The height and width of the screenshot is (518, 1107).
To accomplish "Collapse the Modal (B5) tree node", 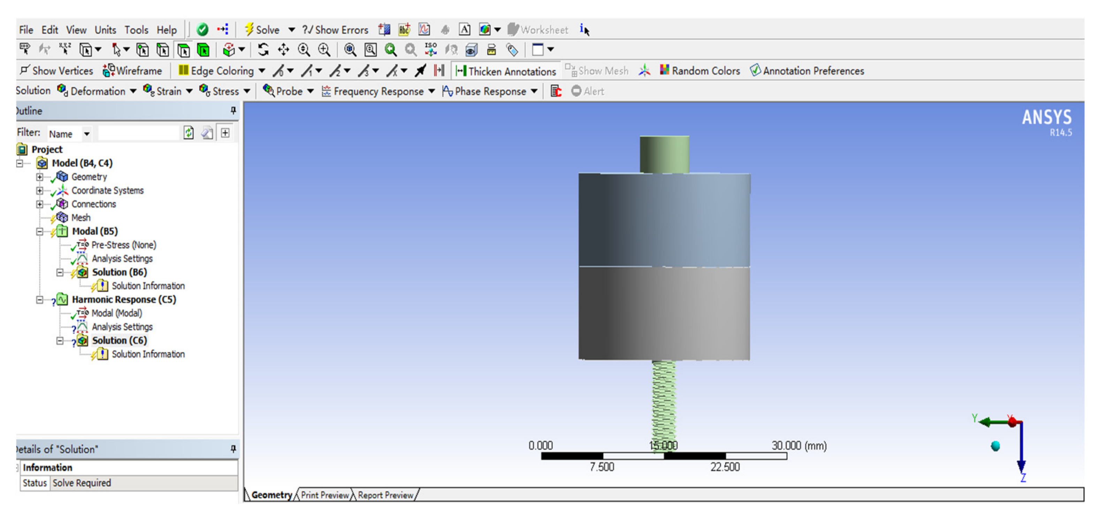I will click(39, 232).
